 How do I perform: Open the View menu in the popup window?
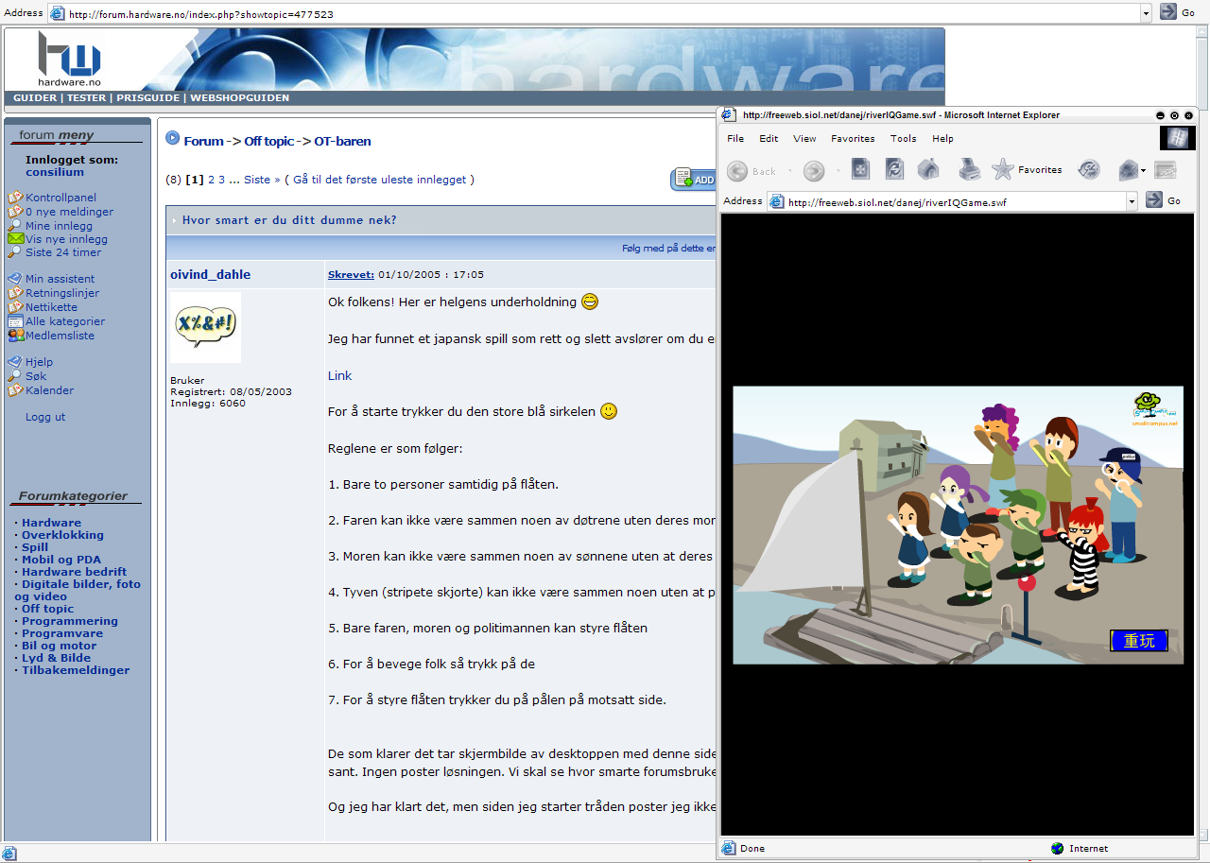804,138
